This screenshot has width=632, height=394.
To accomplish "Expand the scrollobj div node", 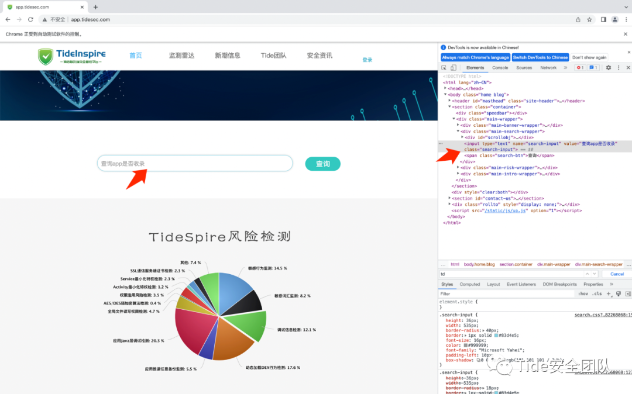I will coord(462,137).
